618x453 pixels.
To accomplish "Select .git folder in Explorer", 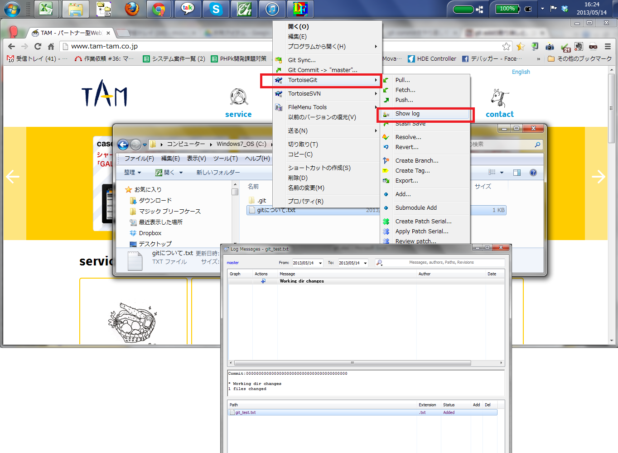I will coord(257,200).
